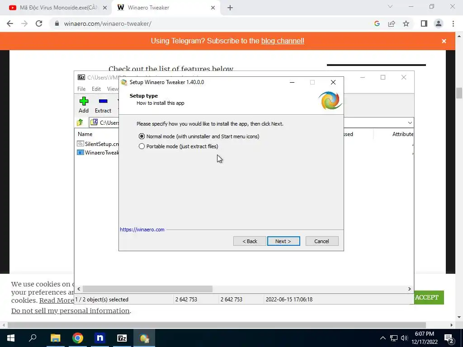Select Portable mode radio button
The image size is (463, 347).
point(142,146)
